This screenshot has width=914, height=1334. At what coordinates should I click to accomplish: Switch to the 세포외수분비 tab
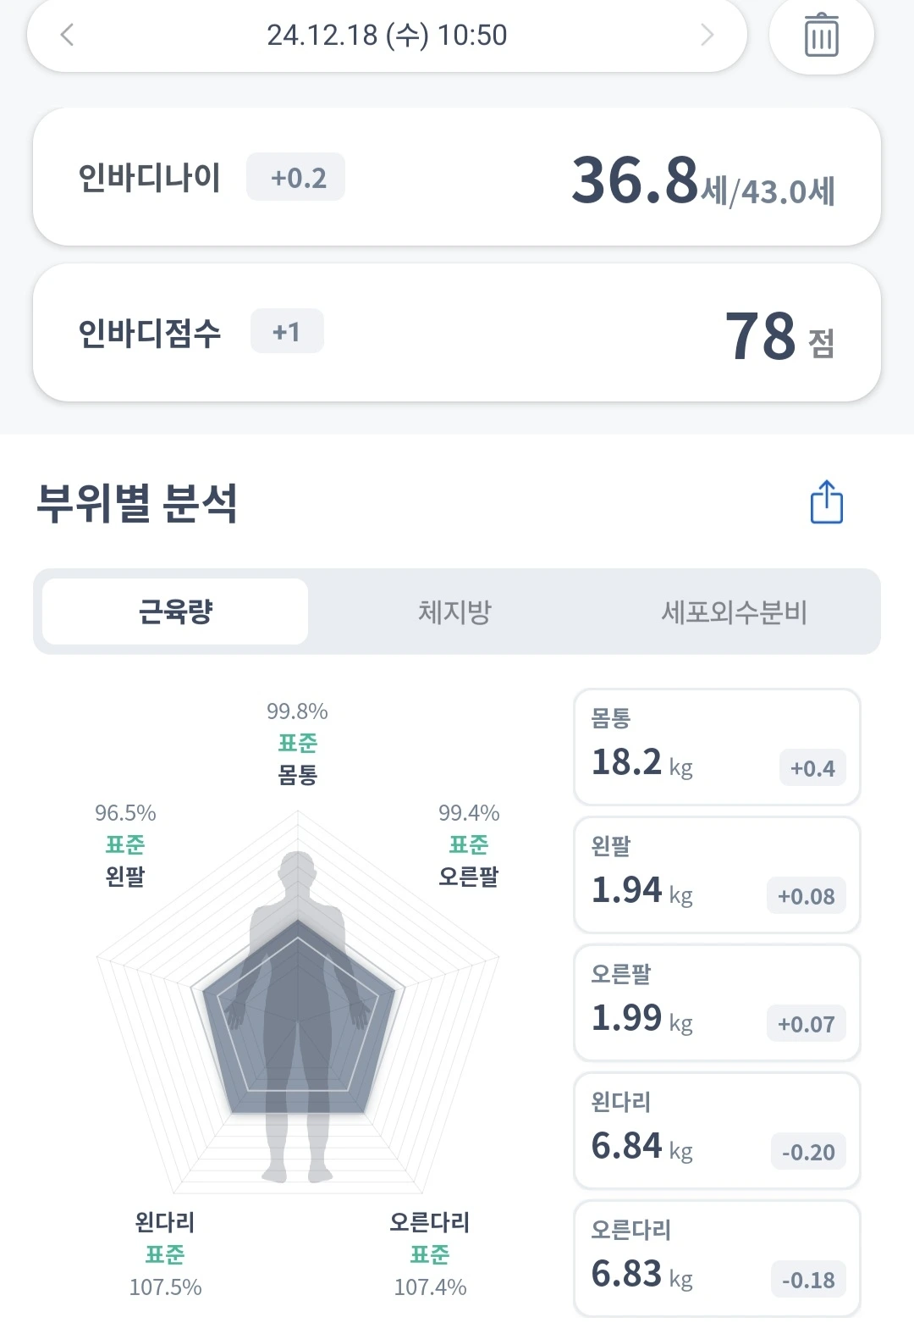coord(734,612)
